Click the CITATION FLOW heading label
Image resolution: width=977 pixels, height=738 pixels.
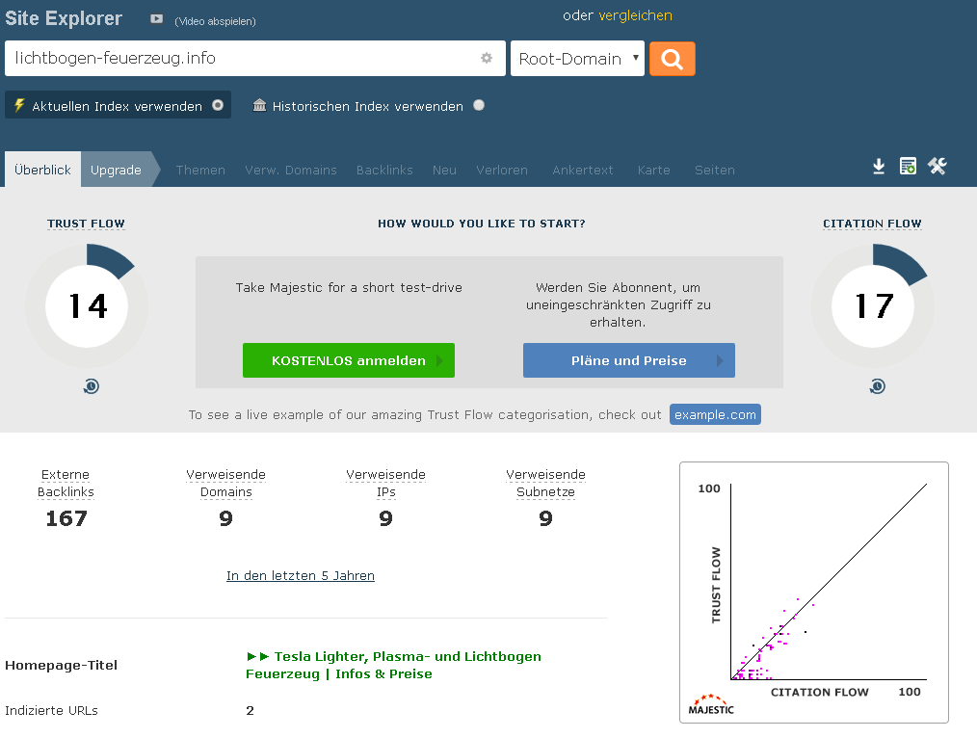click(x=872, y=224)
